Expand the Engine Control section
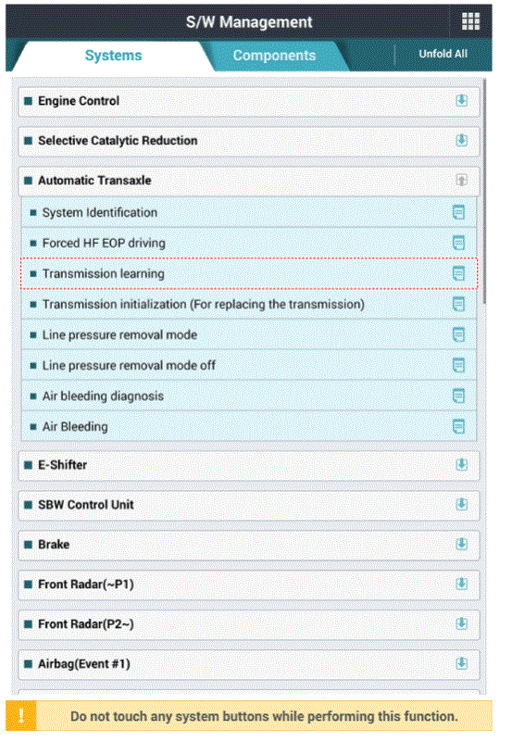Screen dimensions: 512x742 pyautogui.click(x=461, y=101)
